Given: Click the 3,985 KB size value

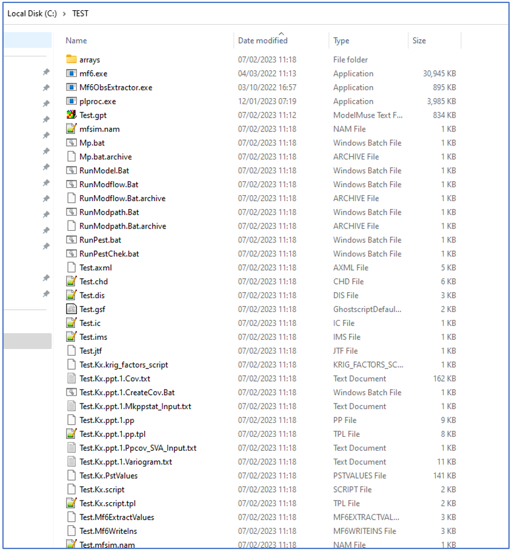Looking at the screenshot, I should (x=441, y=101).
